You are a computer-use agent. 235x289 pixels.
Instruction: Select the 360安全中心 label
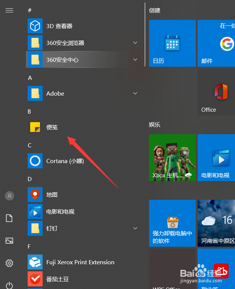62,60
